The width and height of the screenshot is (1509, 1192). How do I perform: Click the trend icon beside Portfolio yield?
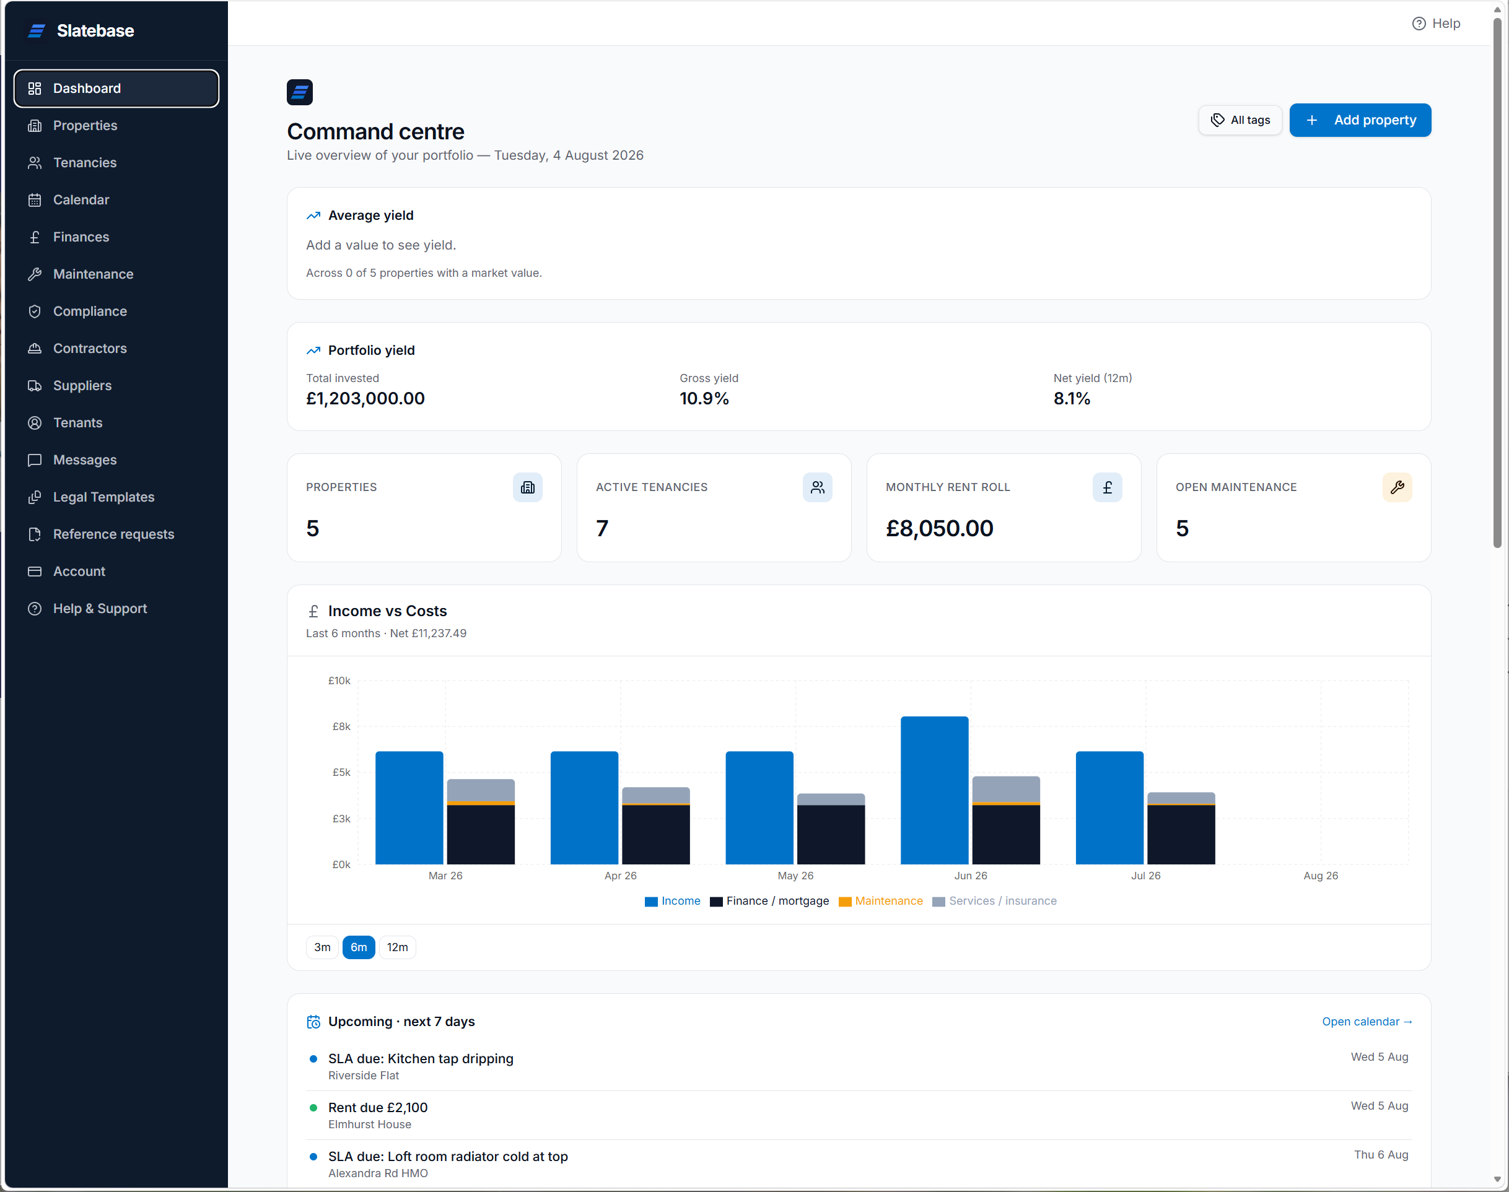coord(313,350)
